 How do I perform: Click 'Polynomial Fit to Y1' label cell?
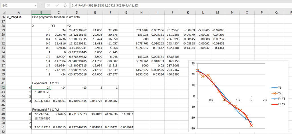(46, 83)
